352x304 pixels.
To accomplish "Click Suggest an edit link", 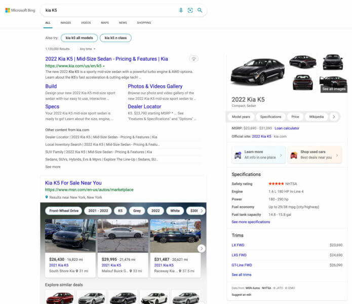I will click(241, 294).
